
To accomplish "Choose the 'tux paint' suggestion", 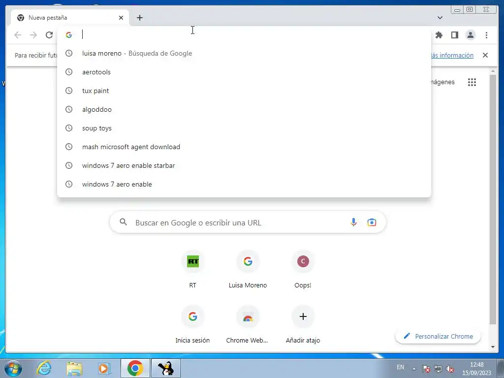I will 244,91.
